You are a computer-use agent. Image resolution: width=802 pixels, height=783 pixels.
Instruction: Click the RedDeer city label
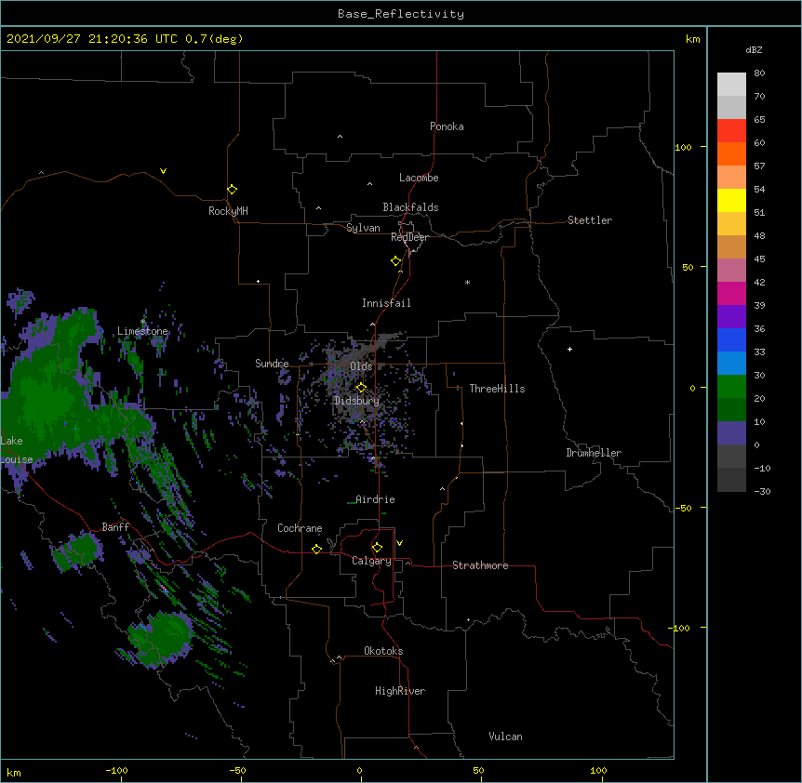click(x=409, y=237)
